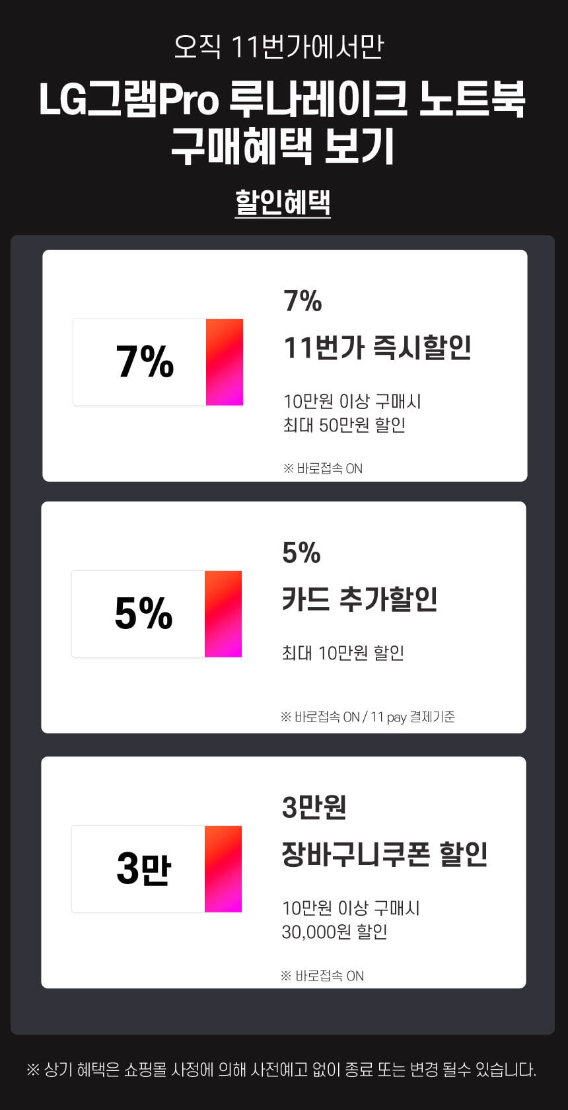
Task: Click 30,000원 할인 description text
Action: click(334, 932)
